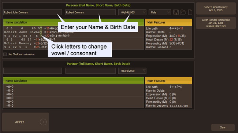The width and height of the screenshot is (238, 133).
Task: Click Partner Expression (M) label
Action: [156, 94]
